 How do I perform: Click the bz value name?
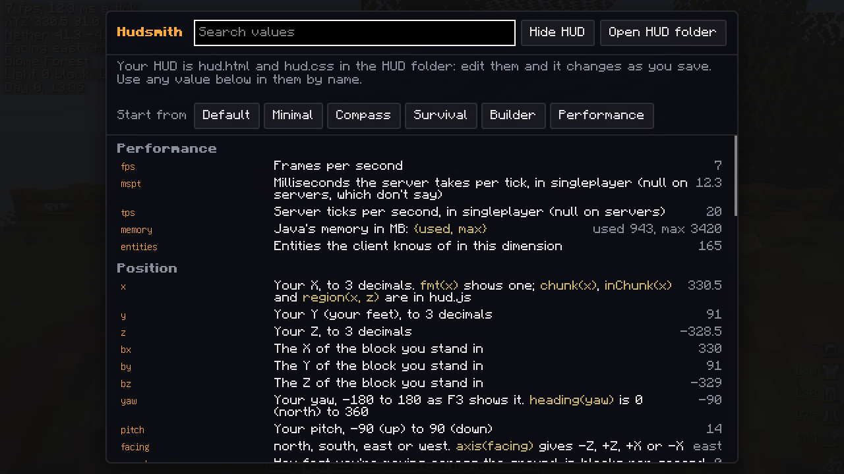pyautogui.click(x=126, y=384)
